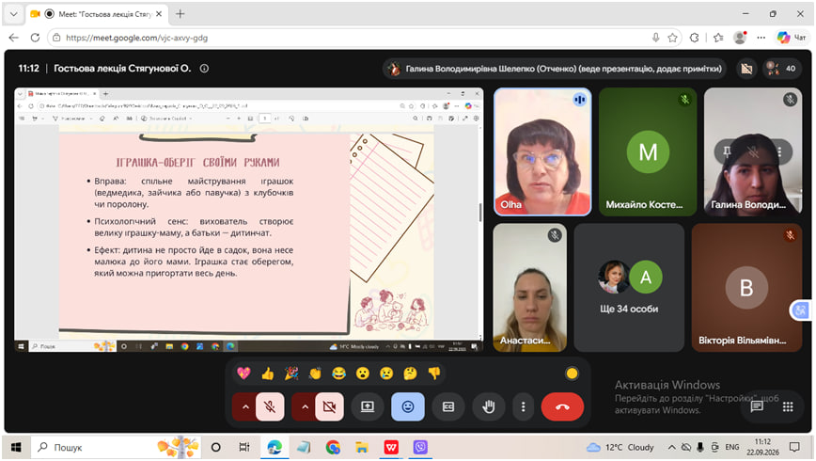Turn on captions
This screenshot has height=461, width=816.
[448, 406]
